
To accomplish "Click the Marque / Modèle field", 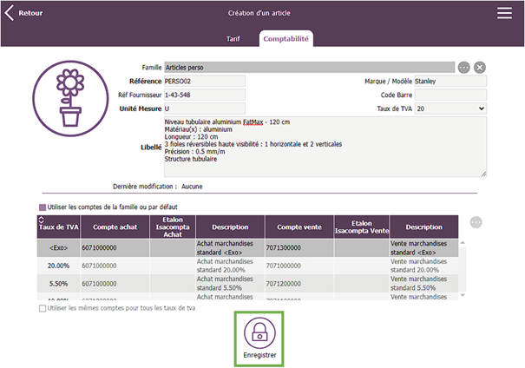I will 450,82.
